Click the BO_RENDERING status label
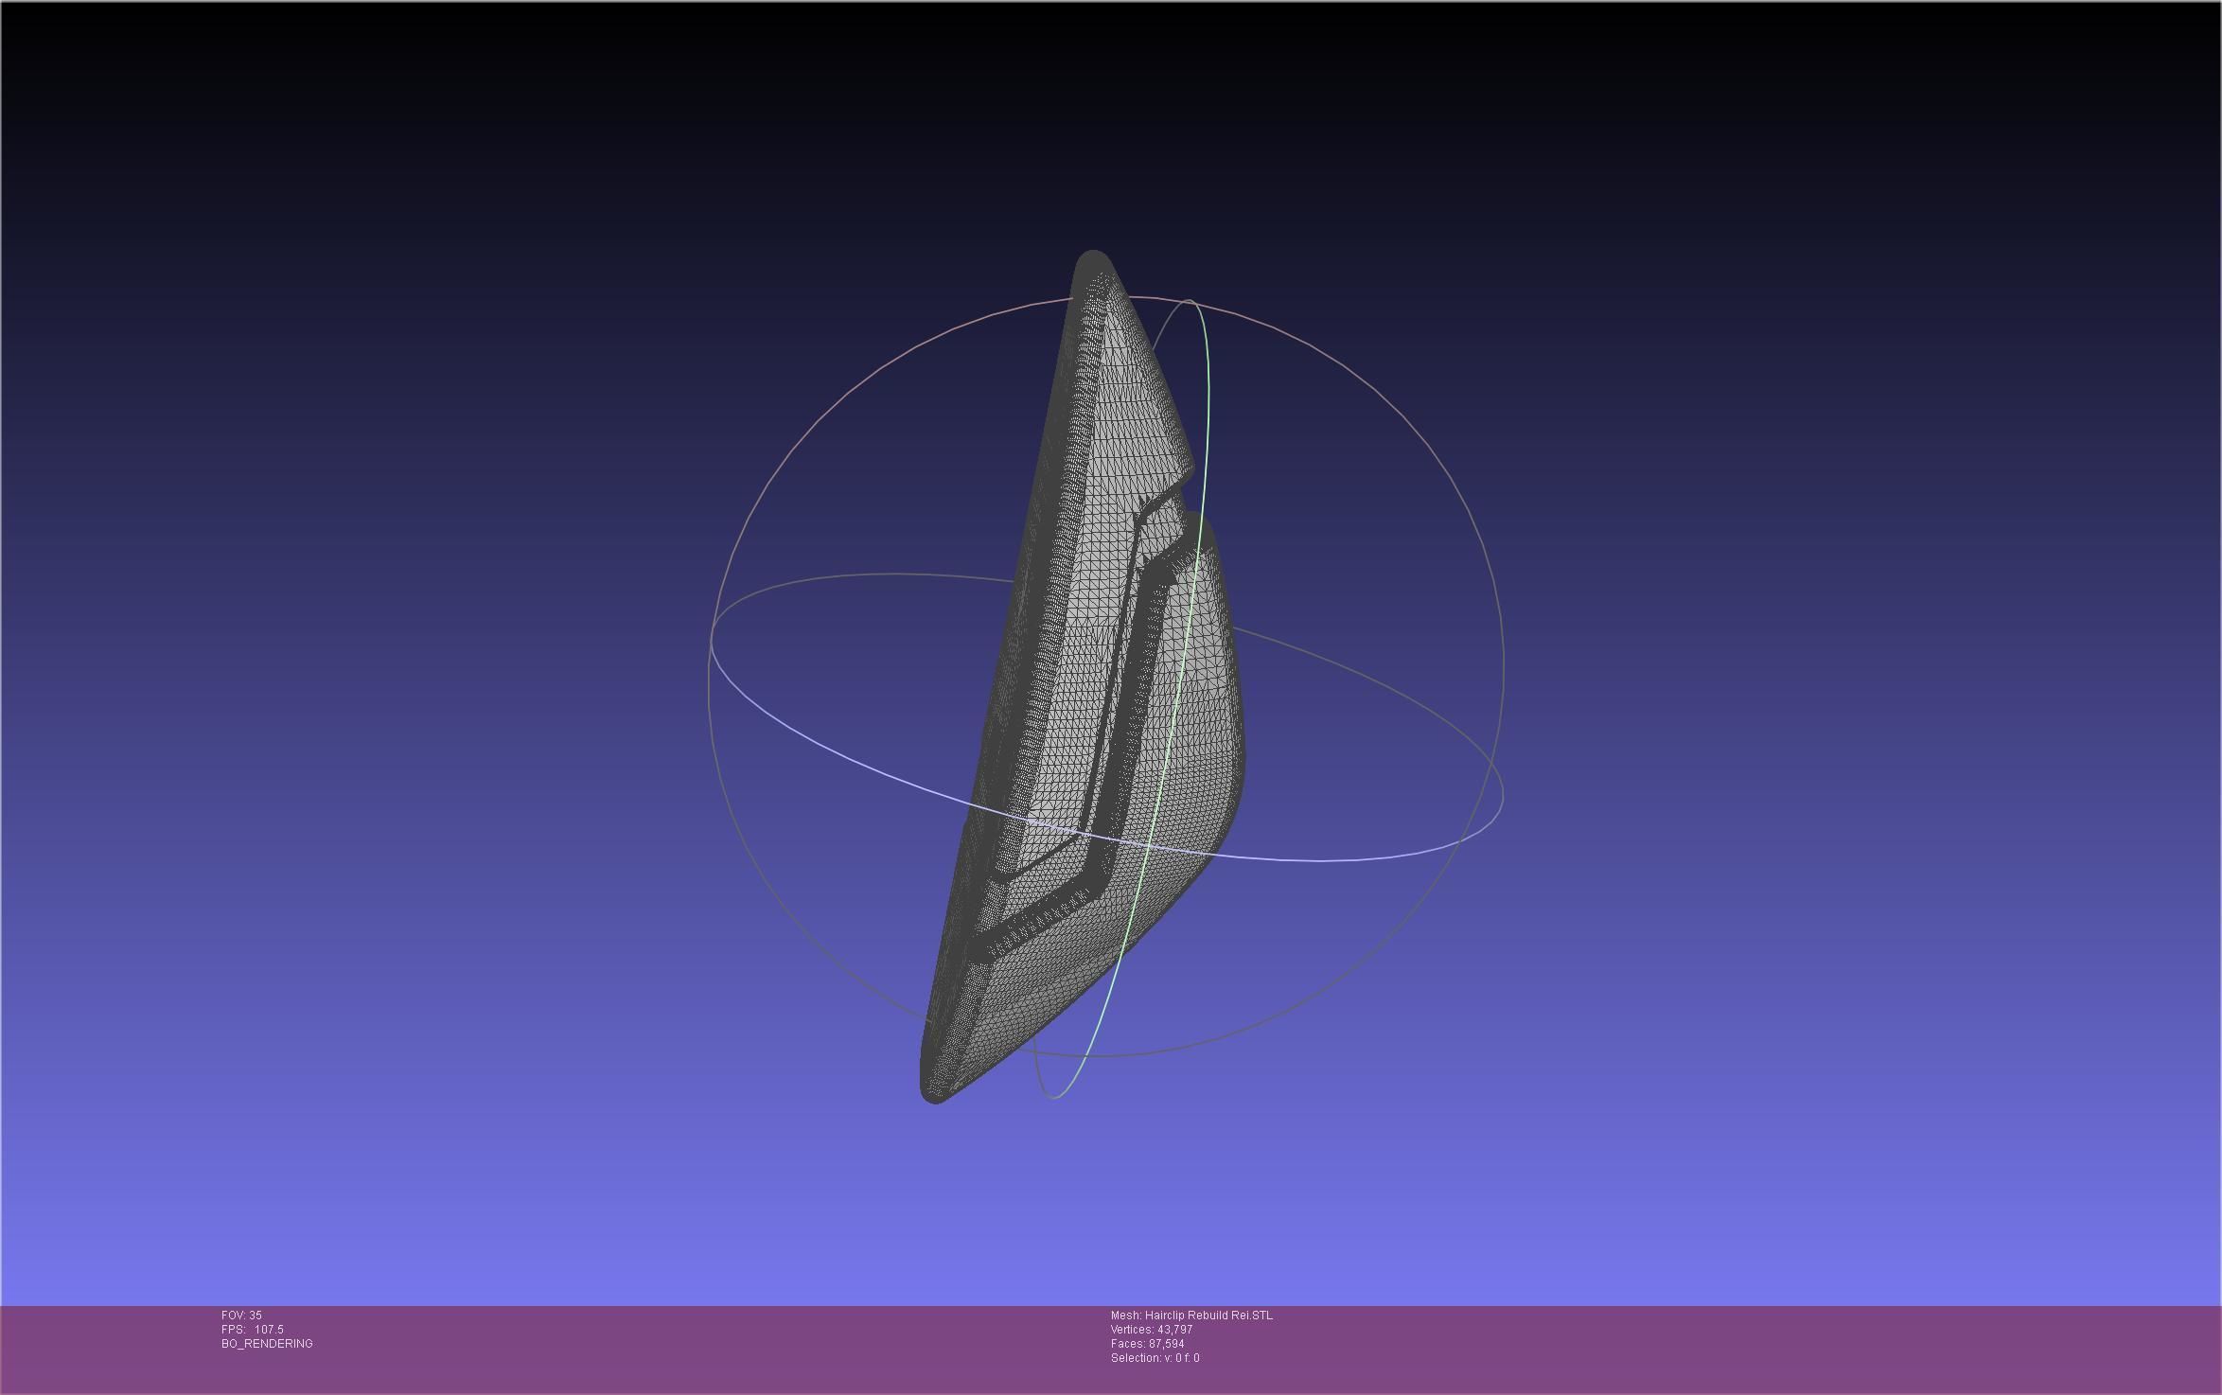 (x=267, y=1344)
